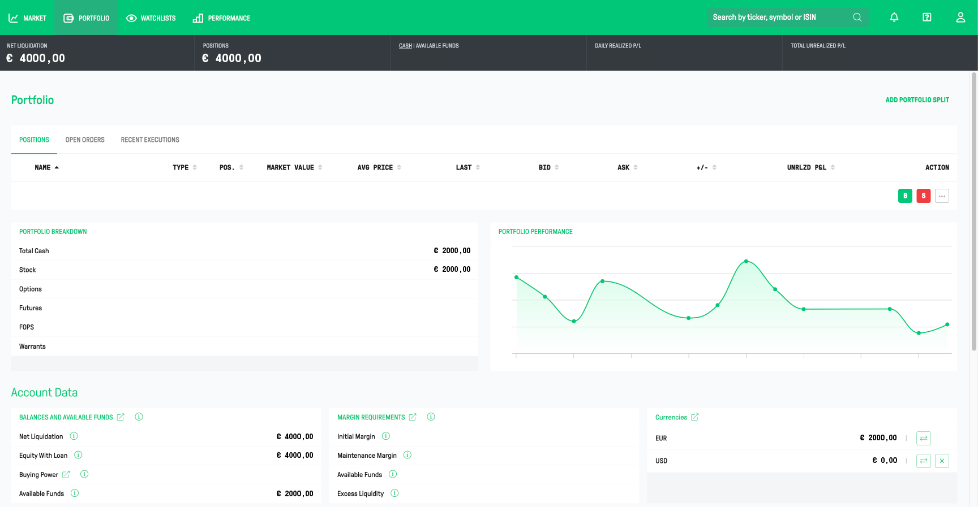This screenshot has width=978, height=507.
Task: Click the green B buy button
Action: 905,196
